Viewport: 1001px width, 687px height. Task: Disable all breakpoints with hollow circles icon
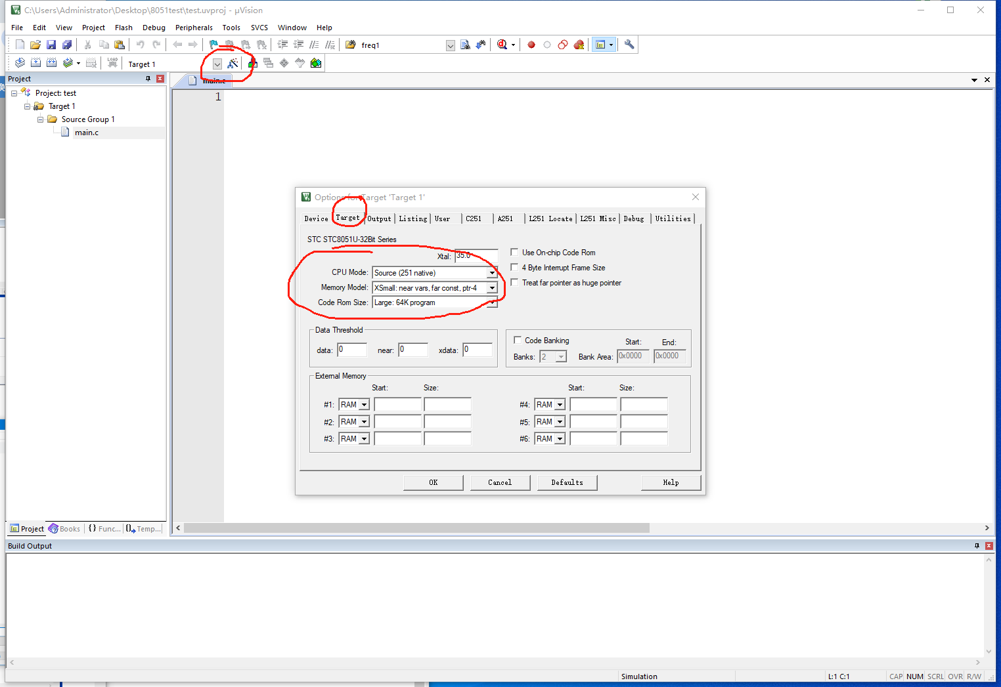(x=563, y=45)
